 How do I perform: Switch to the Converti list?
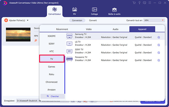(93, 20)
